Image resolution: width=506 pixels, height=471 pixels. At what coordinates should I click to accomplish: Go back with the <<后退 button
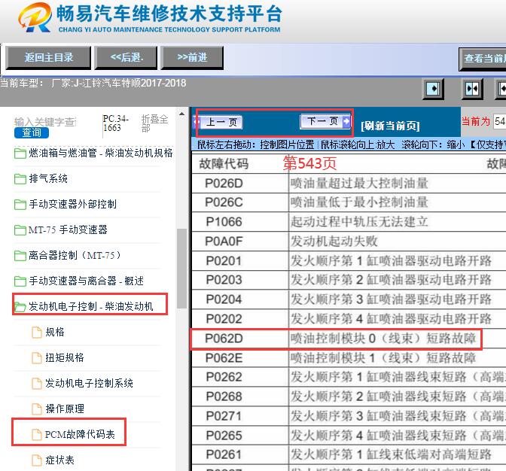click(x=126, y=58)
